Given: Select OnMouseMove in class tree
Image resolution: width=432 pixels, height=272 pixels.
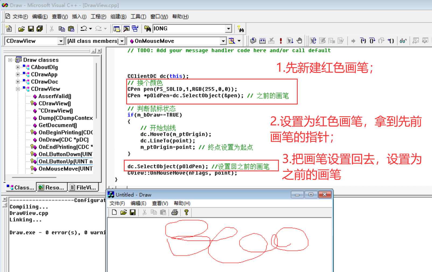Looking at the screenshot, I should point(65,169).
